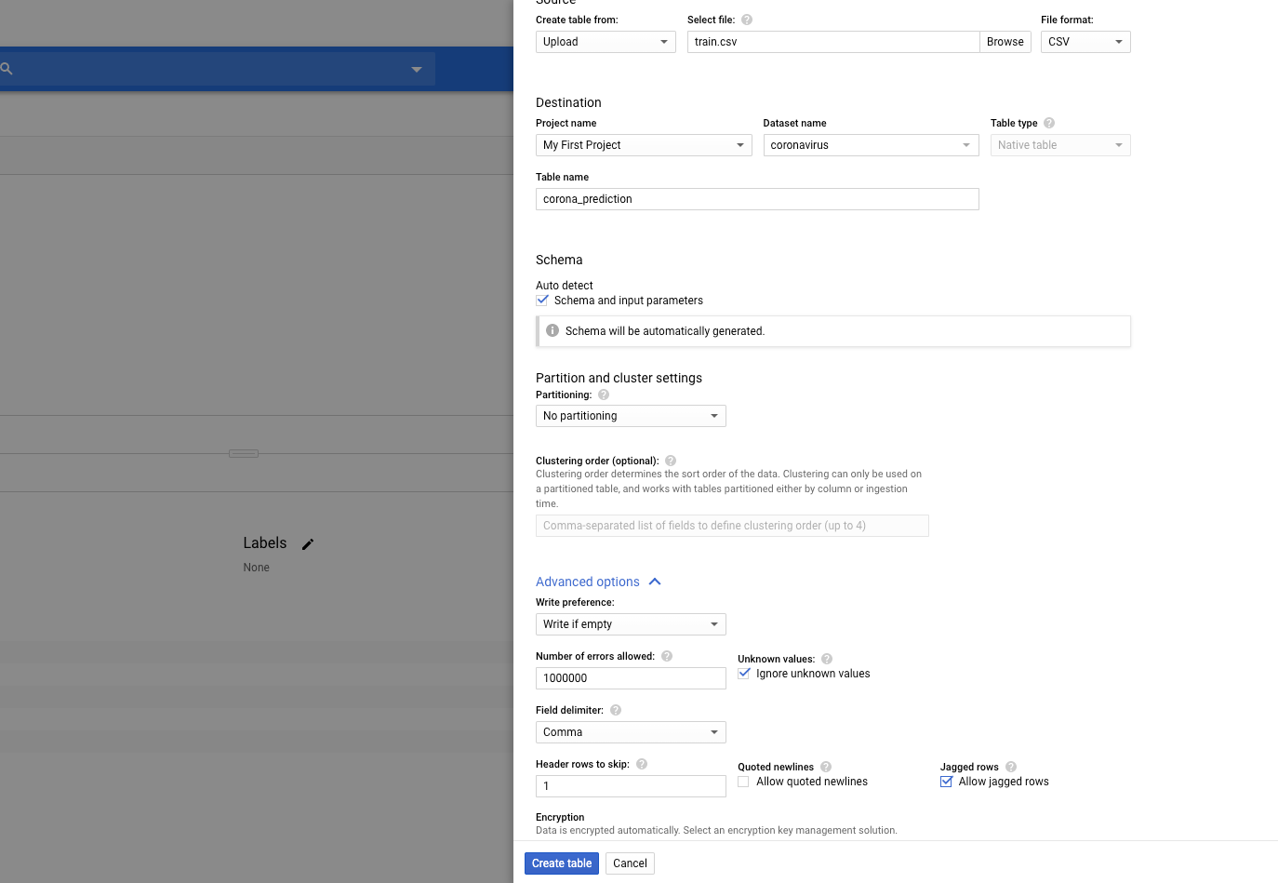This screenshot has height=883, width=1278.
Task: Open the Partitioning dropdown
Action: pyautogui.click(x=631, y=416)
